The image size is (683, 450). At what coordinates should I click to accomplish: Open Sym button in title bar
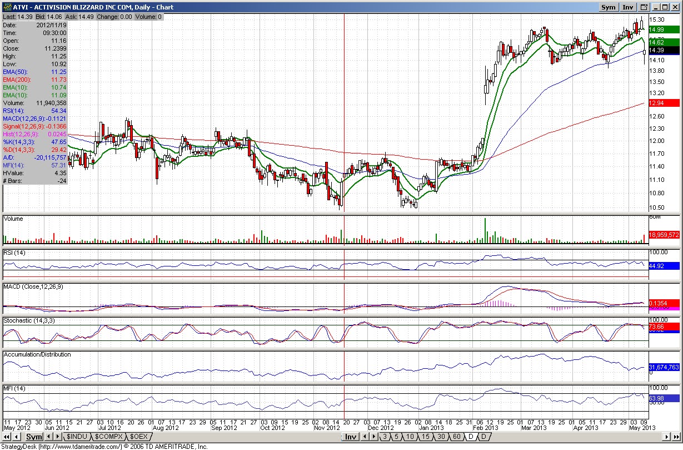(609, 7)
